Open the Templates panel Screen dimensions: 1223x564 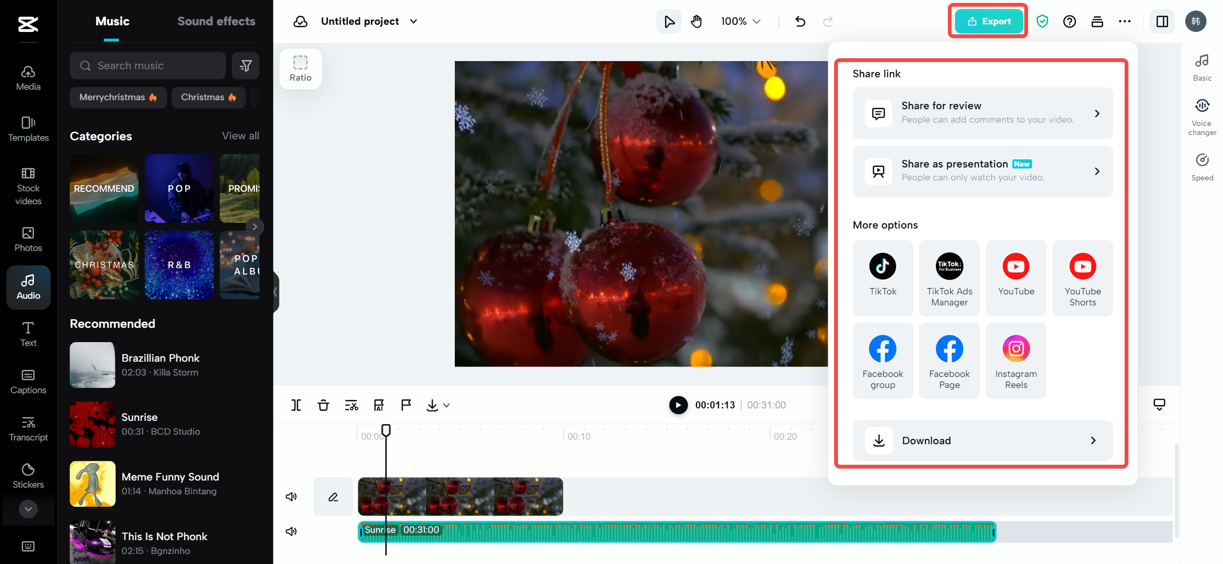[x=28, y=129]
